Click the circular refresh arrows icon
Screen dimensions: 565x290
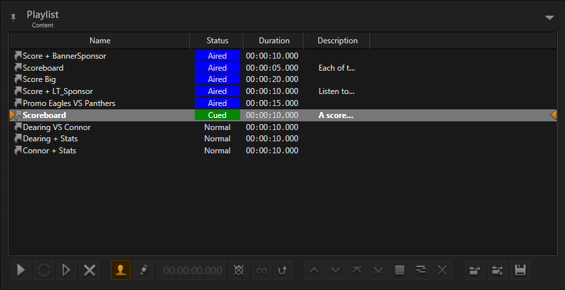pos(43,270)
